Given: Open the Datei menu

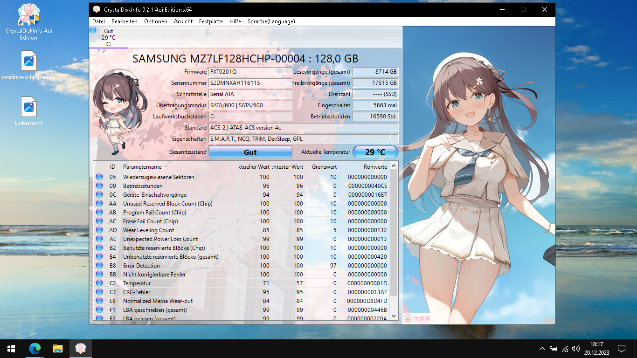Looking at the screenshot, I should (98, 21).
